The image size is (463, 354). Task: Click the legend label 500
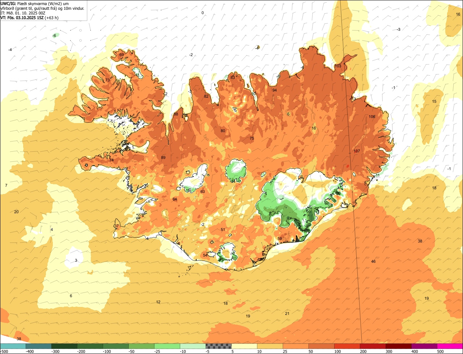[x=440, y=351]
